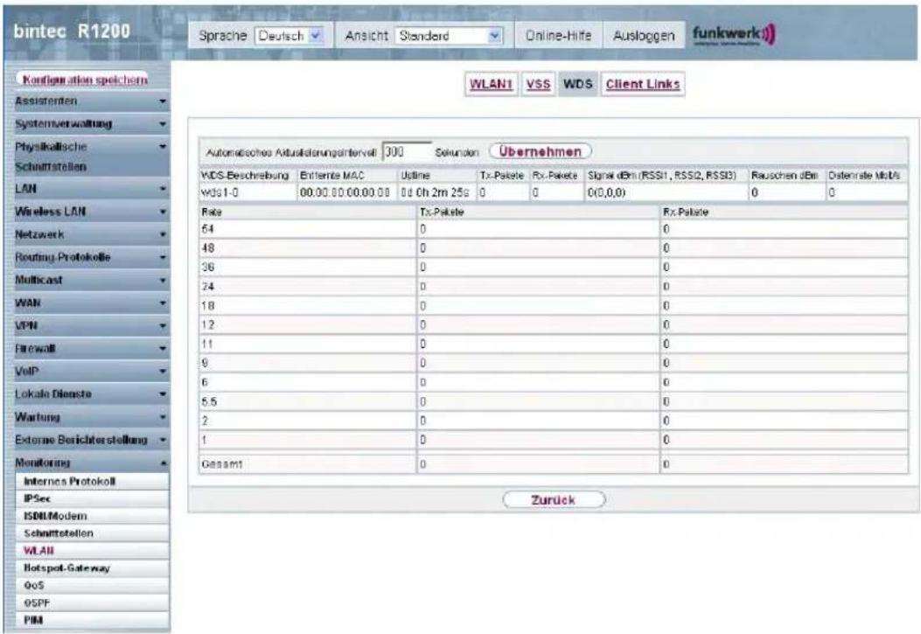Open the ISDN/Modem monitoring item

(x=93, y=516)
